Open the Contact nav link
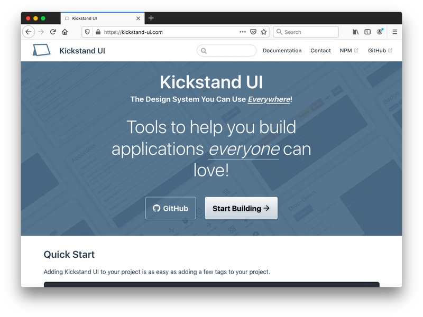 point(320,50)
